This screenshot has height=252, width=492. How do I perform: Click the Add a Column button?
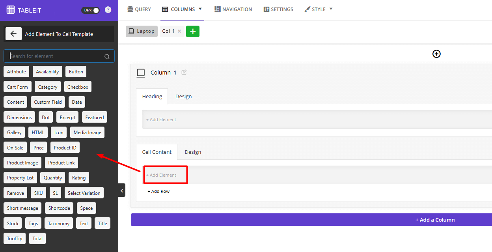[435, 220]
